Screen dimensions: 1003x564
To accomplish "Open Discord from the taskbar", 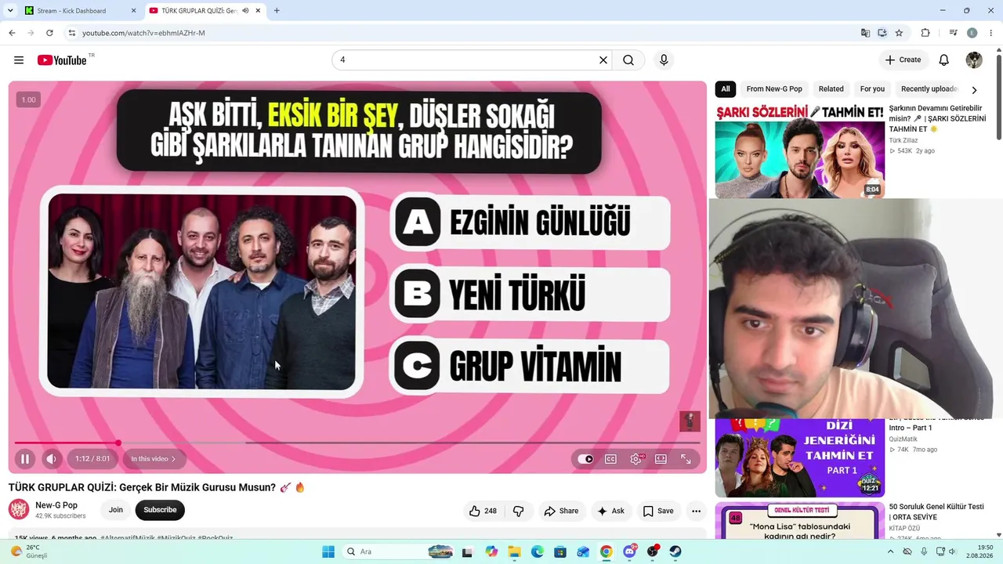I will pos(629,551).
